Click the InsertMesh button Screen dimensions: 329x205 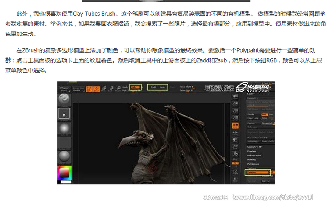click(x=268, y=141)
